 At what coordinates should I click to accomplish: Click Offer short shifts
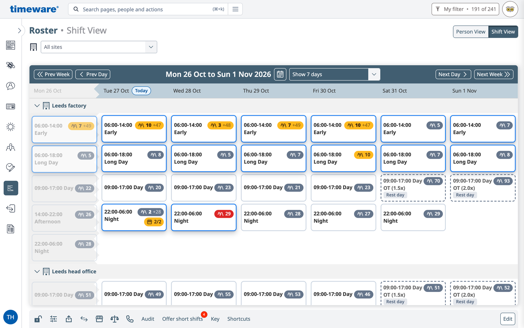[182, 319]
